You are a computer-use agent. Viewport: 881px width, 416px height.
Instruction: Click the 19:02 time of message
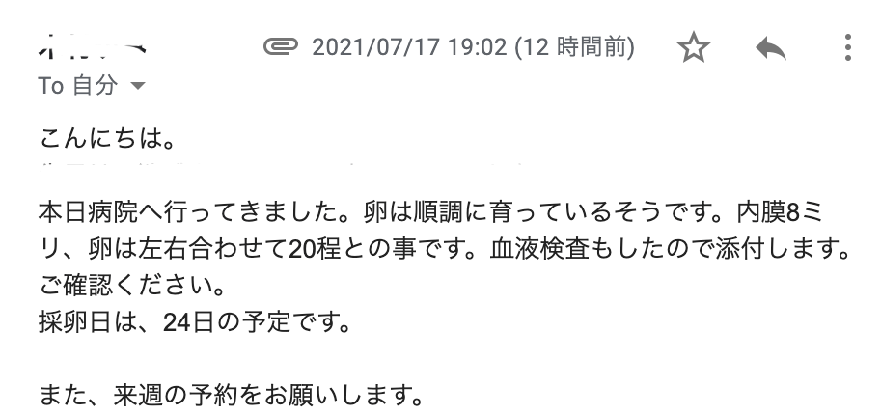point(477,47)
